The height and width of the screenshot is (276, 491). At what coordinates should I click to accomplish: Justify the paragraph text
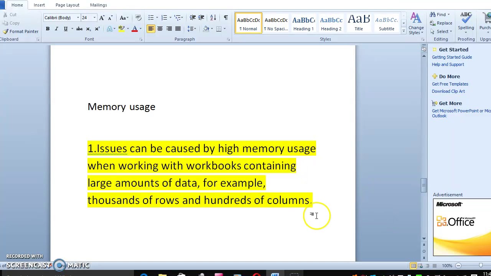[178, 29]
